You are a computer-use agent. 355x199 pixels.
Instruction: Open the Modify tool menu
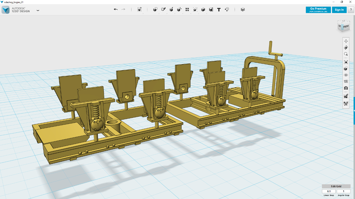pos(179,9)
